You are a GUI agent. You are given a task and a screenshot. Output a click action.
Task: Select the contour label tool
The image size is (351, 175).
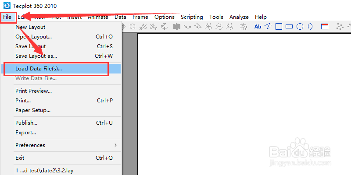229,27
